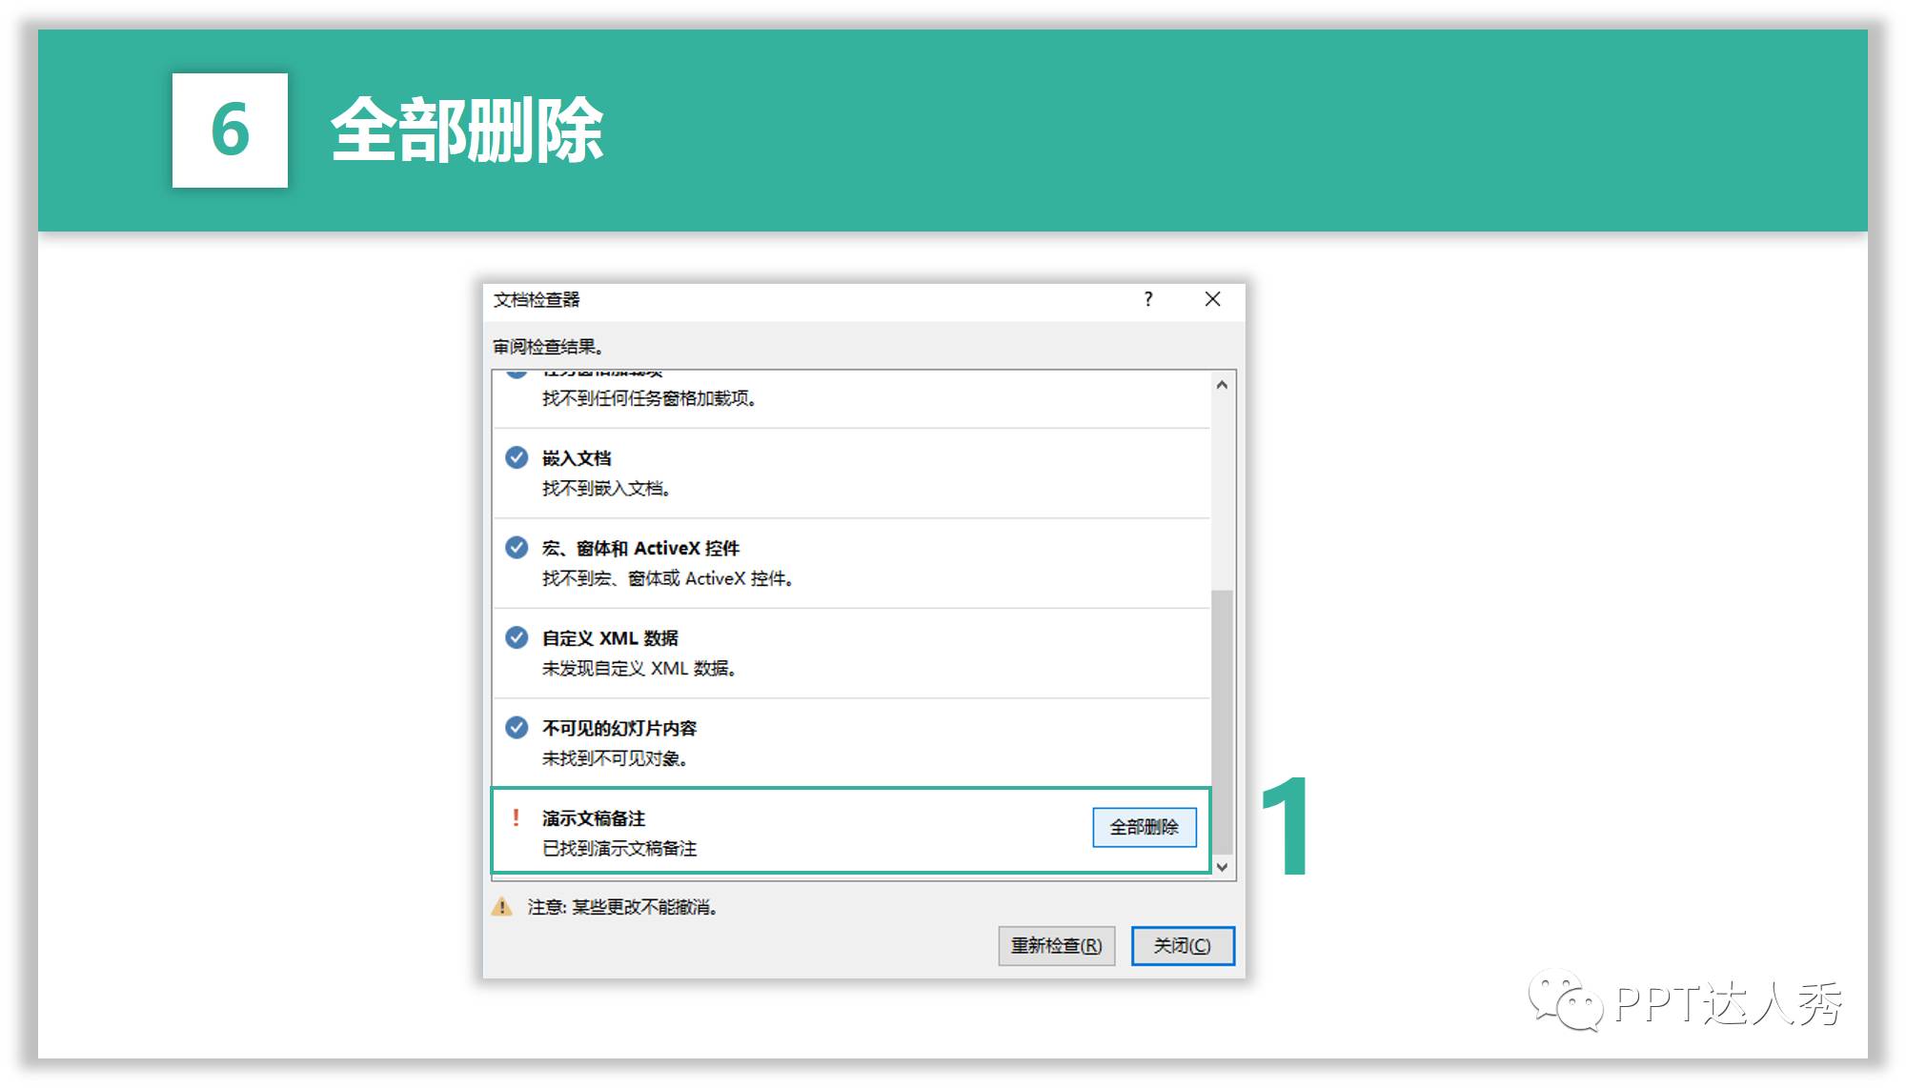Viewport: 1906px width, 1088px height.
Task: Click the yellow warning triangle next to 注意
Action: point(499,906)
